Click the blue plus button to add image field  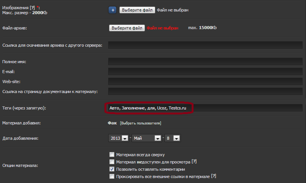point(112,10)
